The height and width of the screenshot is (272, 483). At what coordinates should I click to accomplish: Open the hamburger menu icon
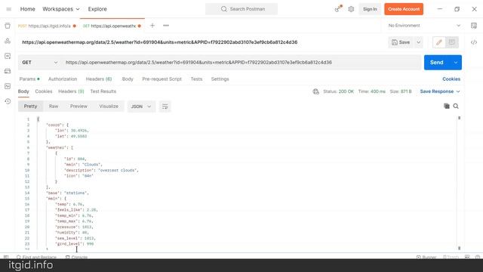[x=8, y=9]
